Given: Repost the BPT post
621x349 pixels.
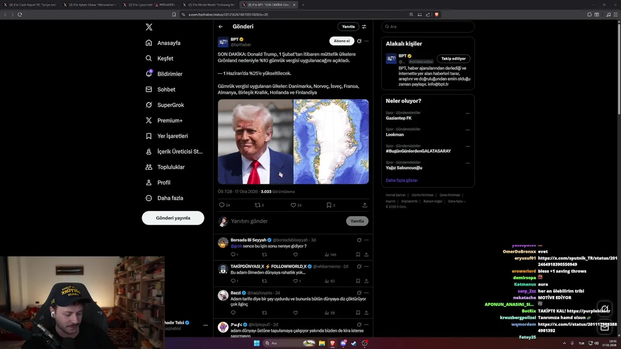Looking at the screenshot, I should click(x=260, y=205).
